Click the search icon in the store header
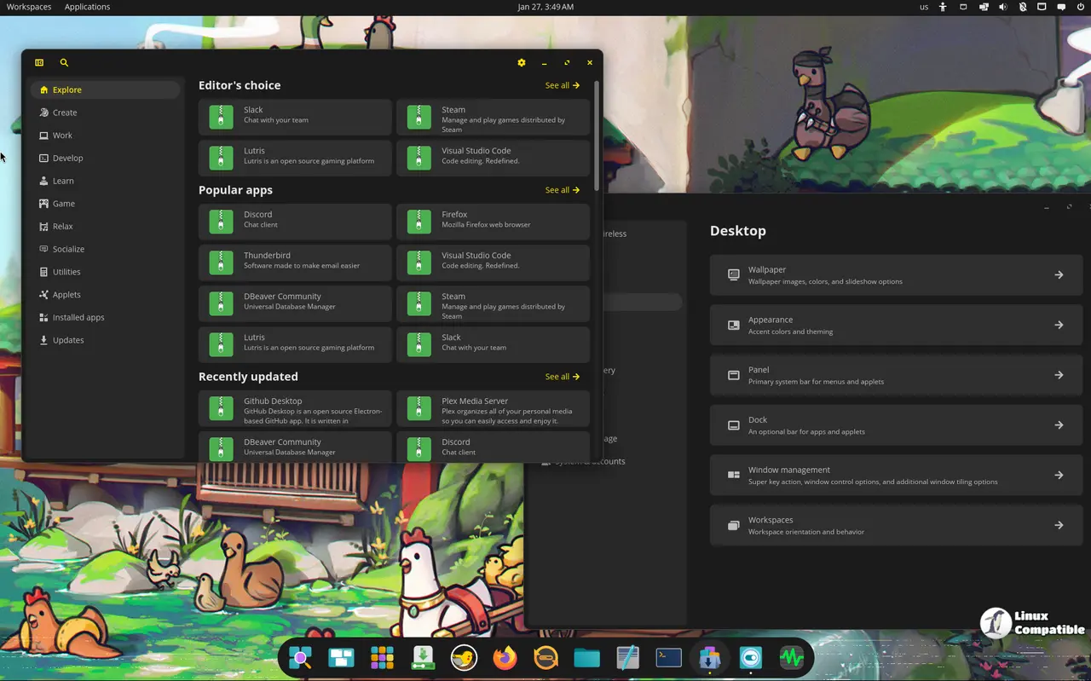Image resolution: width=1091 pixels, height=681 pixels. (x=64, y=62)
